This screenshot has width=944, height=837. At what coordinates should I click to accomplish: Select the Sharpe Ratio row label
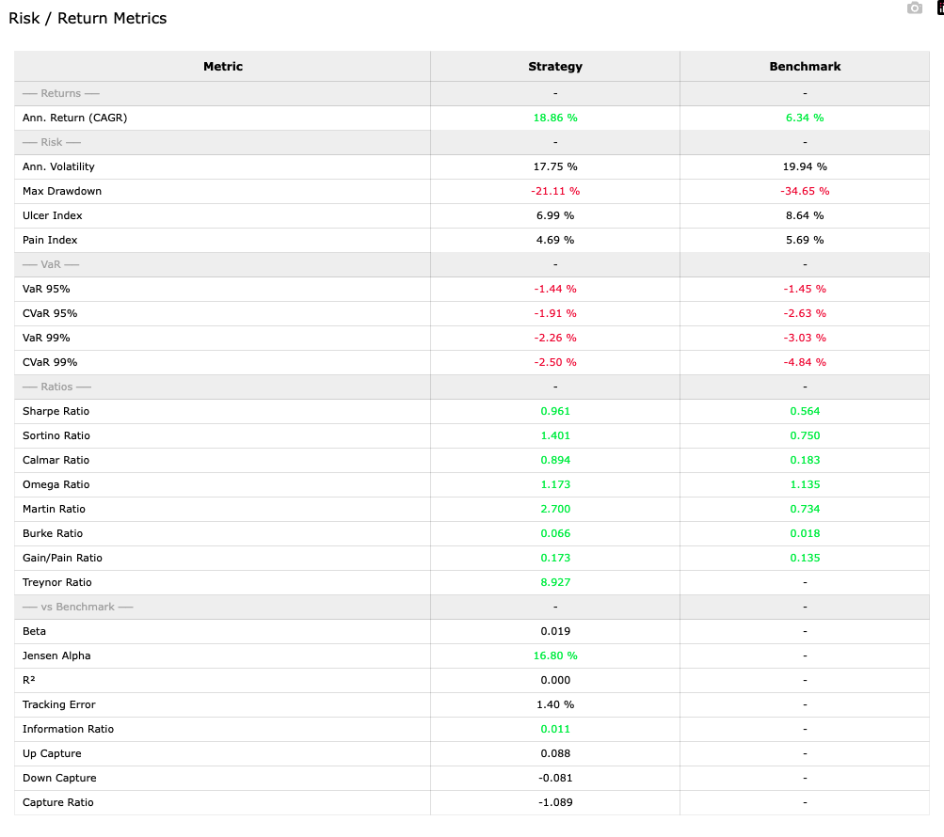click(x=56, y=411)
